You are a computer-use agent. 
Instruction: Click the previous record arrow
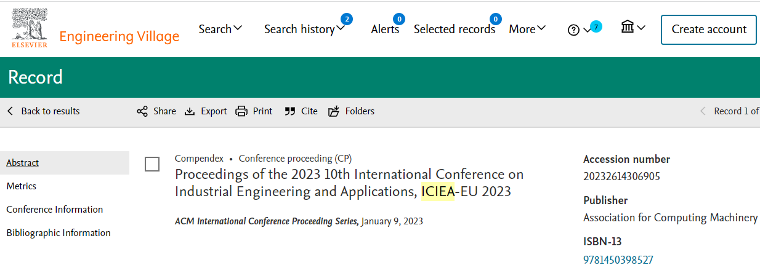point(703,111)
